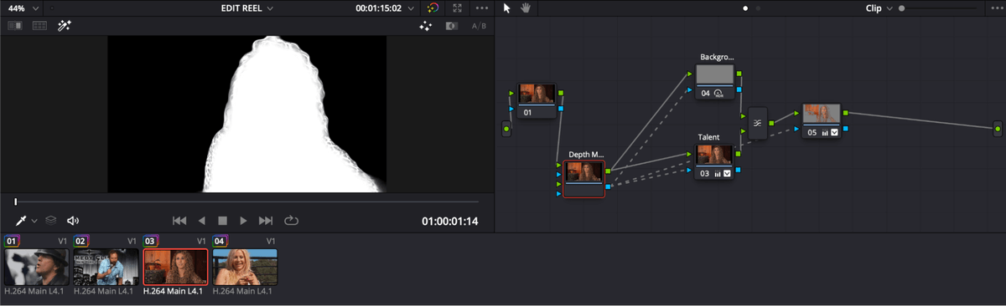Select the arrow pointer tool in node editor

(506, 8)
